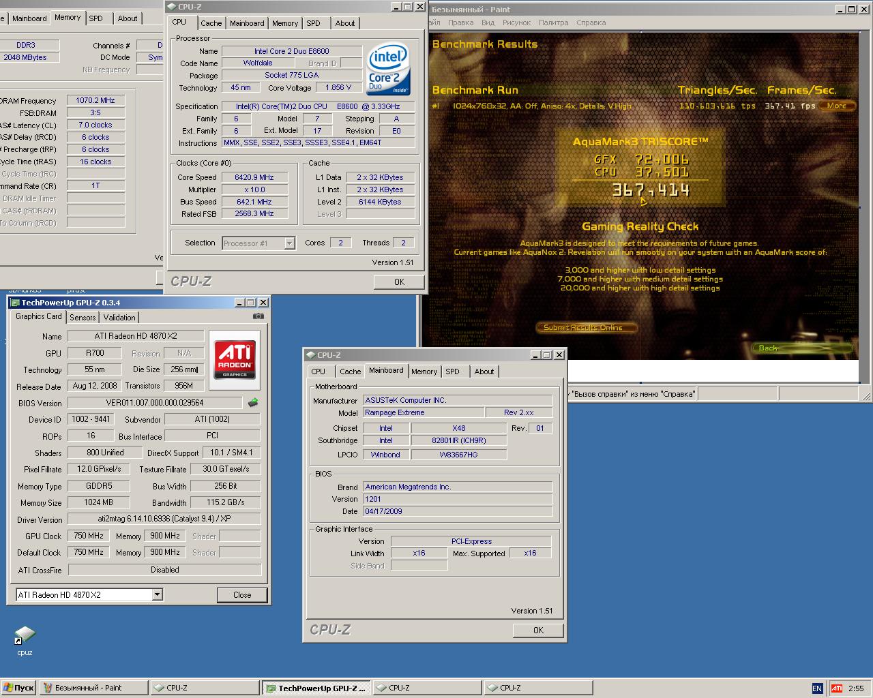The width and height of the screenshot is (873, 698).
Task: Open the Палитра menu in Paint
Action: 553,22
